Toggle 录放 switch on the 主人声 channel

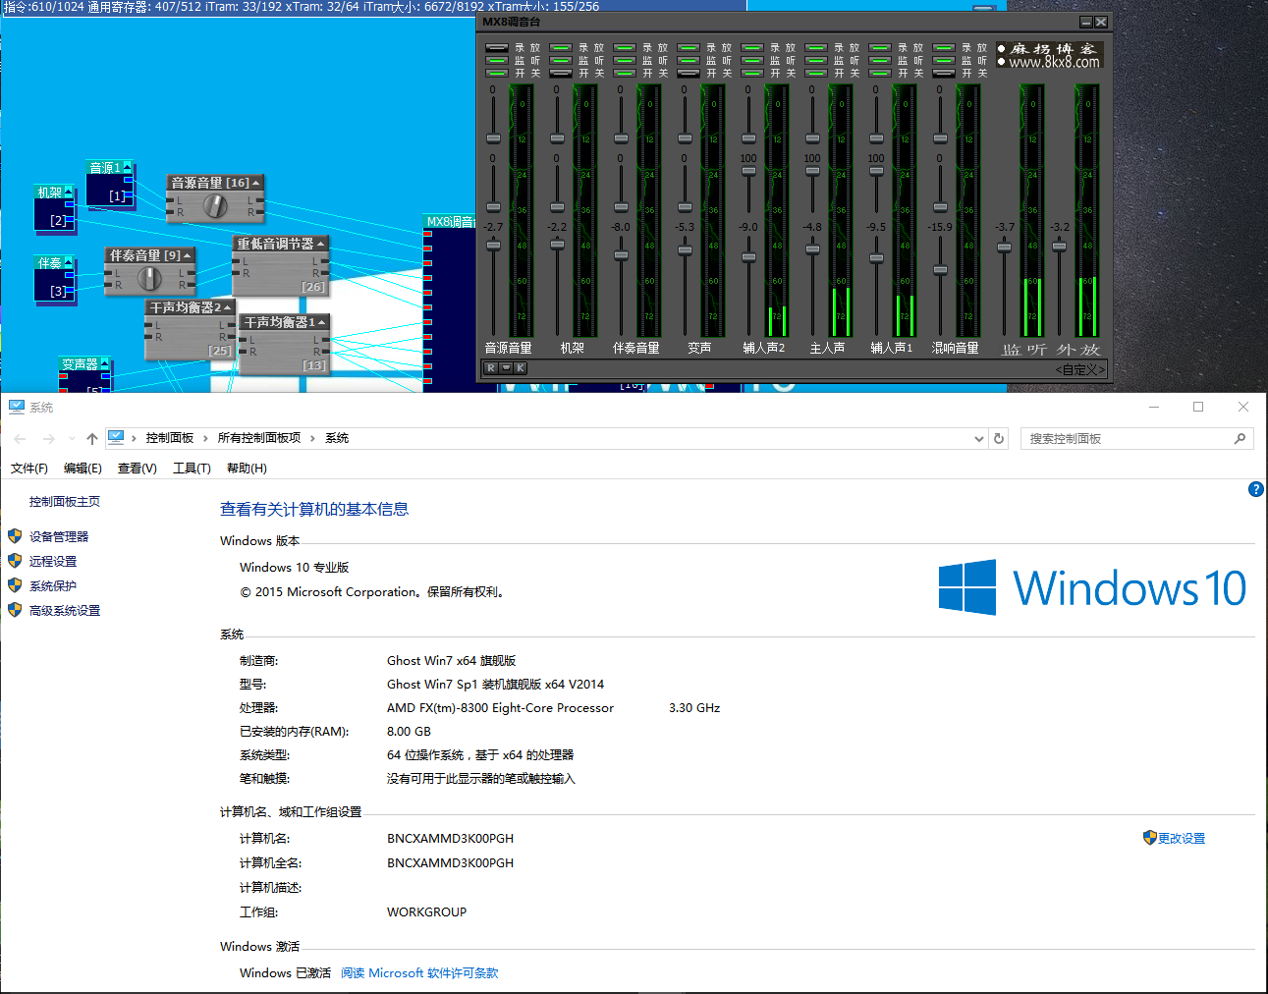coord(816,47)
